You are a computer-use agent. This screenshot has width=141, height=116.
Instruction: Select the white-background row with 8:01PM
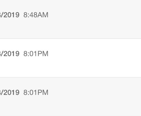point(70,58)
